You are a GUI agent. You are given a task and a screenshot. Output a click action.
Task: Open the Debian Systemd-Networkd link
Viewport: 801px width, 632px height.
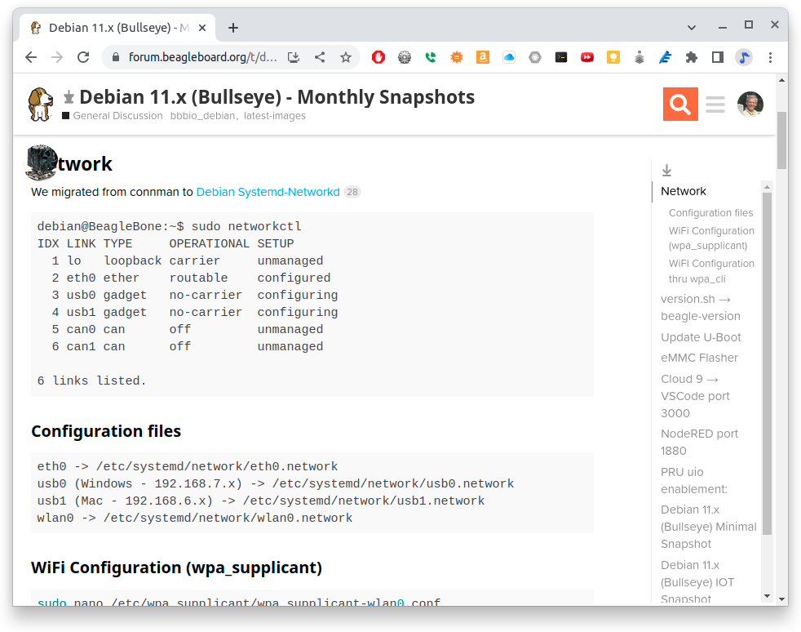tap(268, 192)
